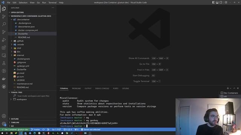Open the Manage gear icon
This screenshot has height=135, width=241.
(4, 124)
